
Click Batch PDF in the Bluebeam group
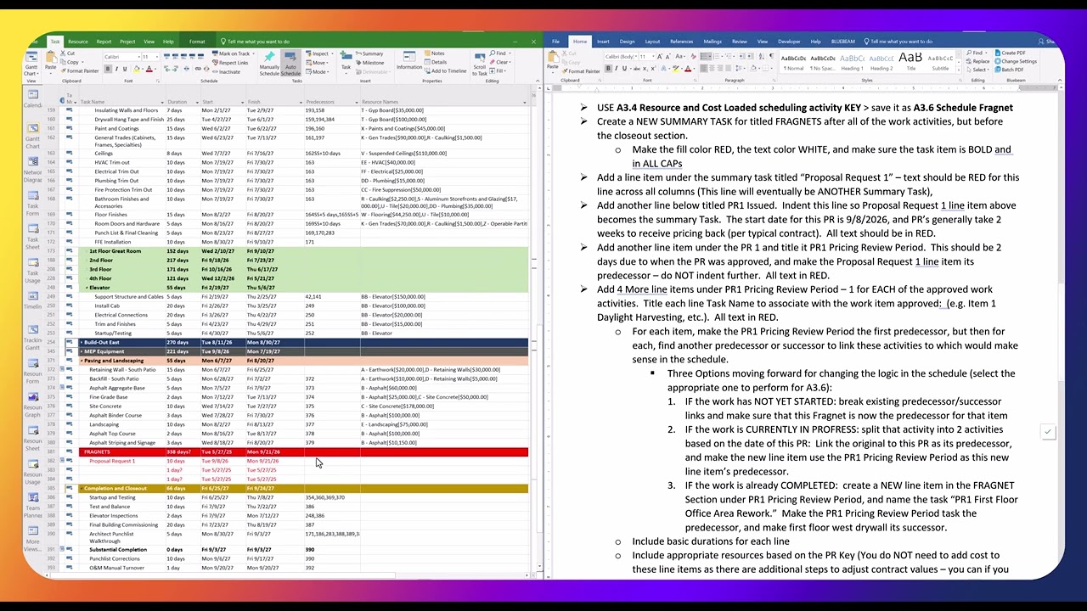point(1009,70)
